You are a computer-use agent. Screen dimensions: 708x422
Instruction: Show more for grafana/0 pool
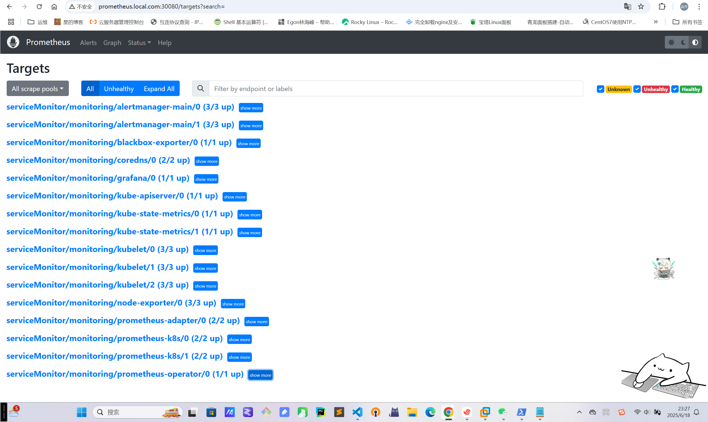tap(206, 179)
